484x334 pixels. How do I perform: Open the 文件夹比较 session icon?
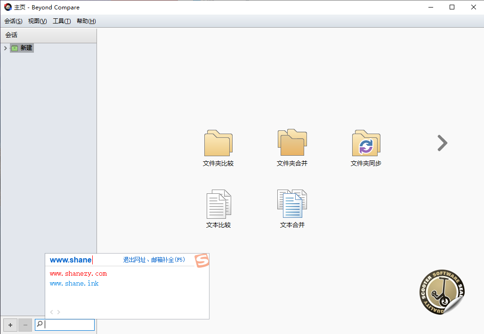(218, 147)
